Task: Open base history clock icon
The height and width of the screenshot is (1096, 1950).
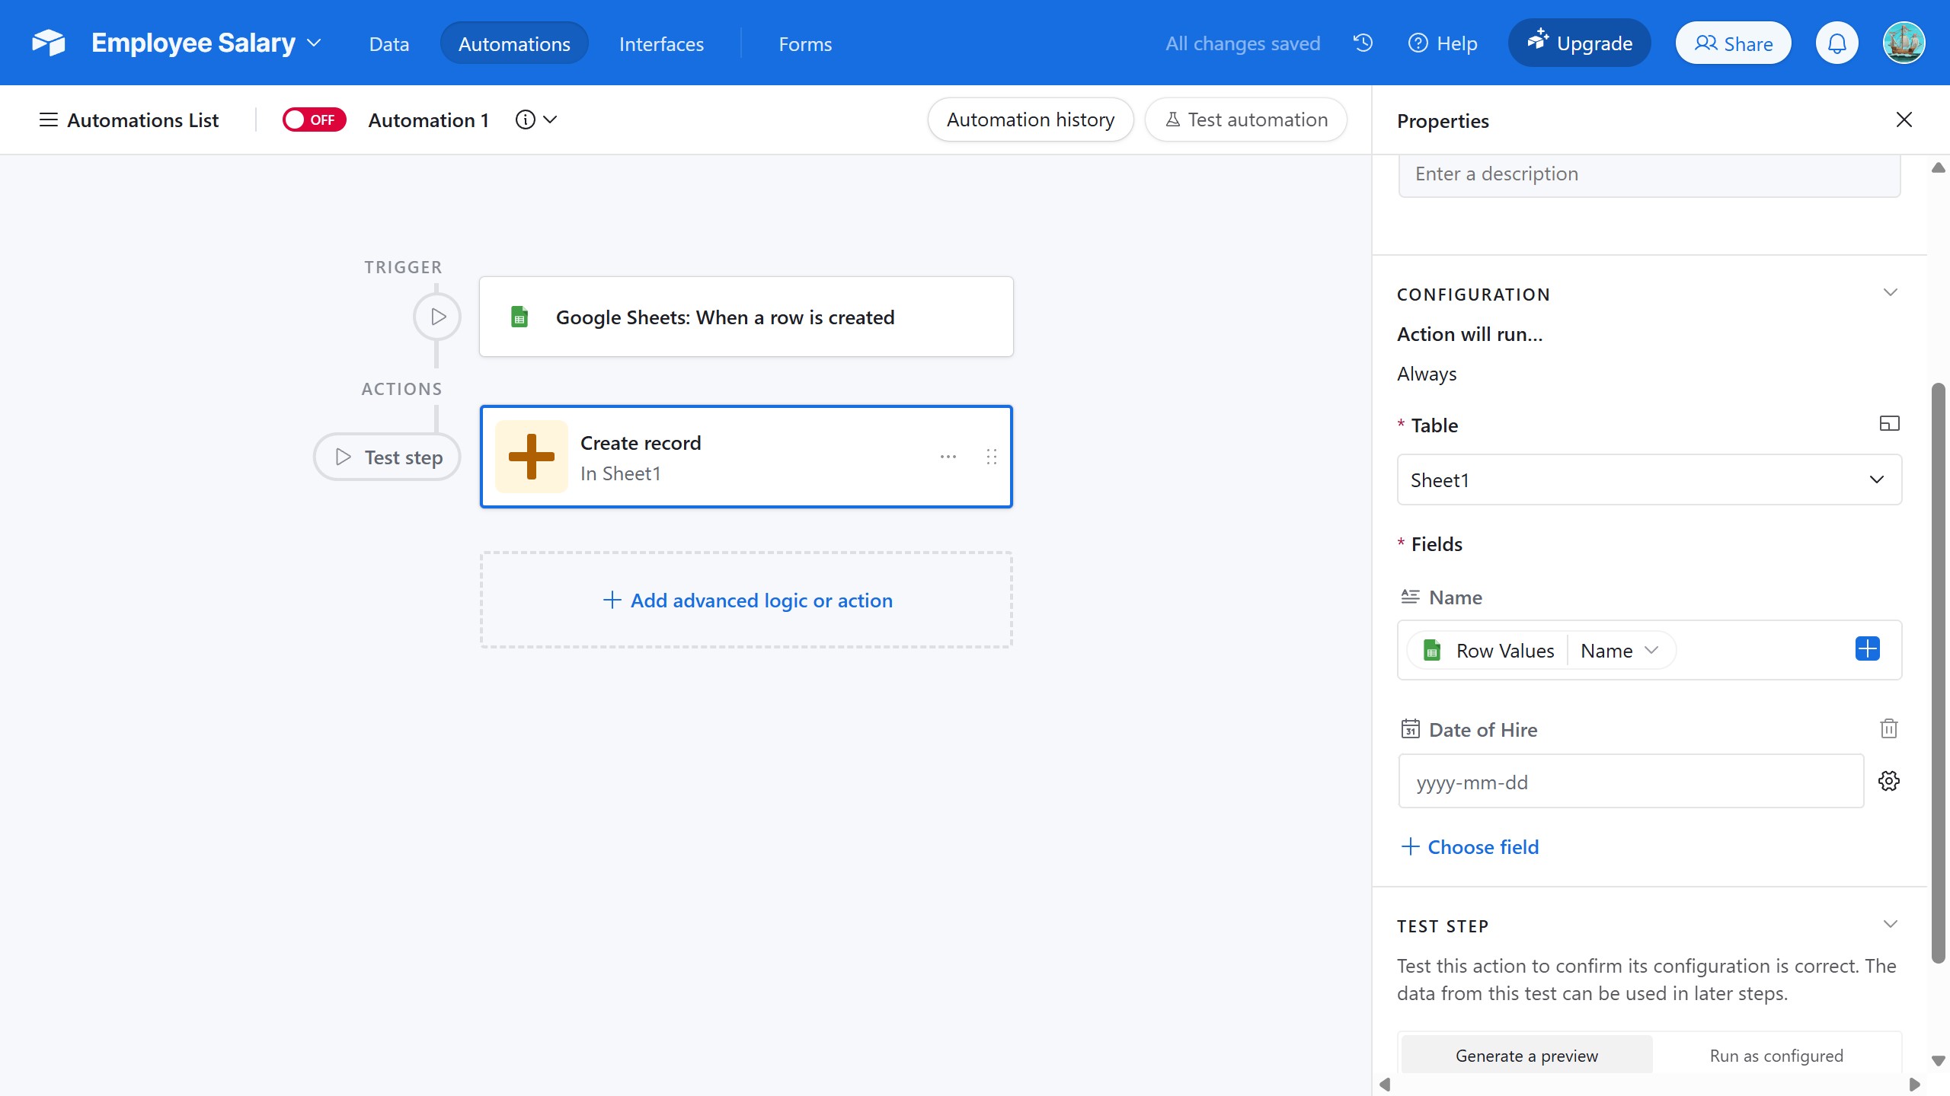Action: (x=1363, y=43)
